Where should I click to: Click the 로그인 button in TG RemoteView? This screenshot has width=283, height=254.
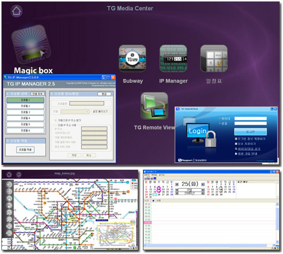[250, 131]
